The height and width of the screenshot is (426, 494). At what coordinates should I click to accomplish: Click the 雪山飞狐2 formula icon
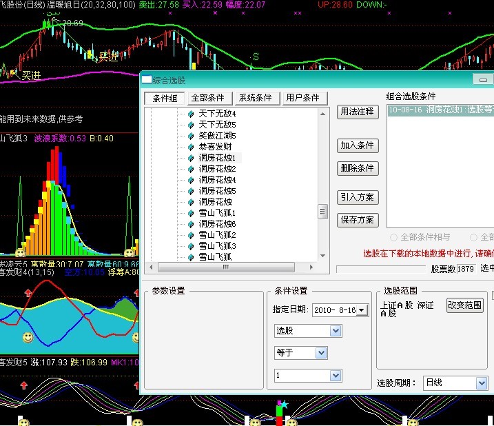click(192, 235)
